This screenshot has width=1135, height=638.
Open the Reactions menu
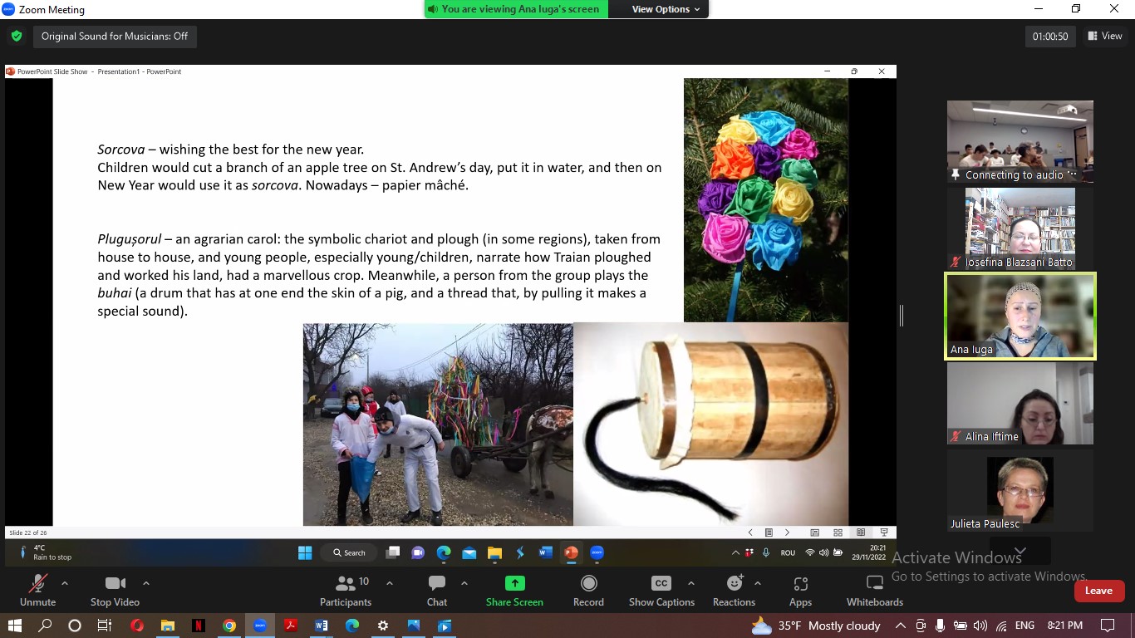tap(734, 591)
